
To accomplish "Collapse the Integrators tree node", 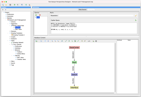I will pyautogui.click(x=8, y=24).
